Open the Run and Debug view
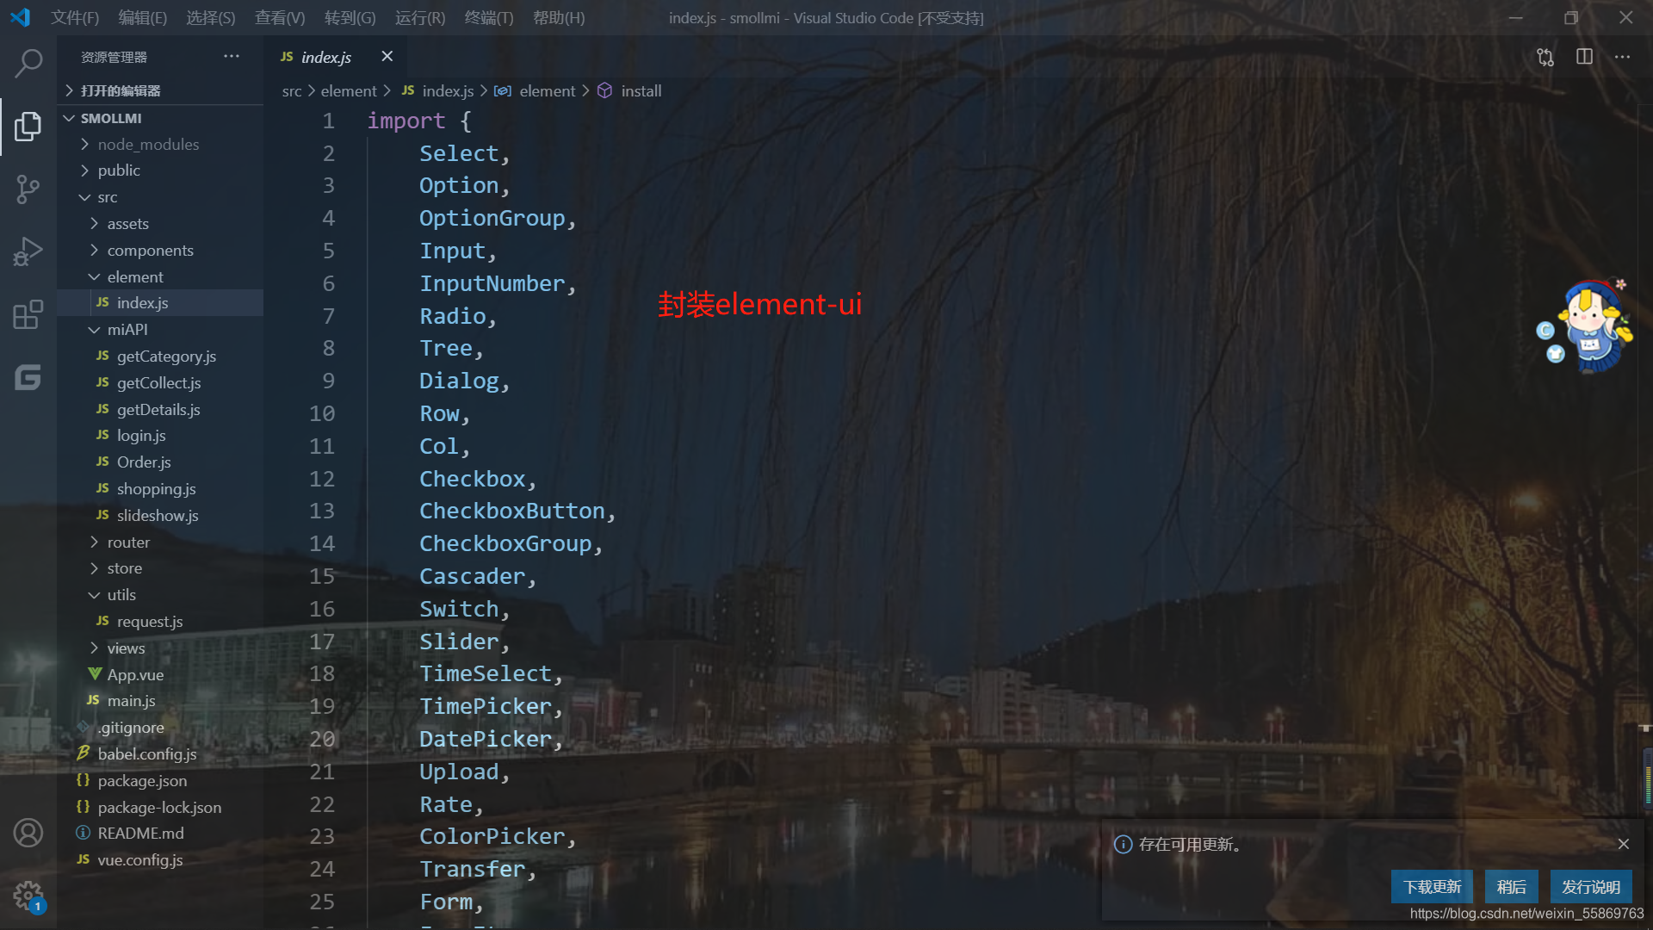This screenshot has width=1653, height=930. pos(28,251)
